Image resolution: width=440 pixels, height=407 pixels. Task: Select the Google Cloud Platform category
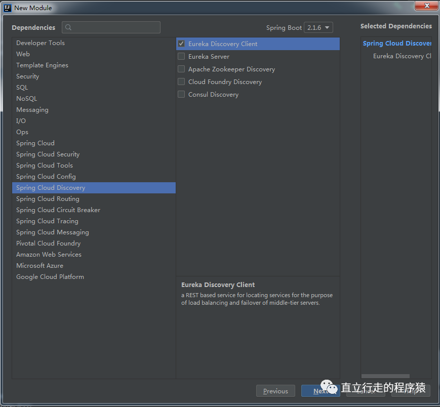point(94,276)
